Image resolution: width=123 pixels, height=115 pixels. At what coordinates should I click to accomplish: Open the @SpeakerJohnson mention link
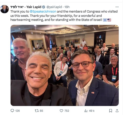click(43, 11)
